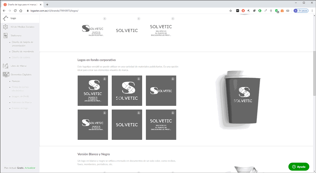Open Diseño de sobres
316x173 pixels.
[21, 57]
